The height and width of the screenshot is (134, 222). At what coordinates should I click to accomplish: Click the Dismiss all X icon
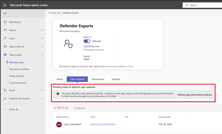point(55,108)
